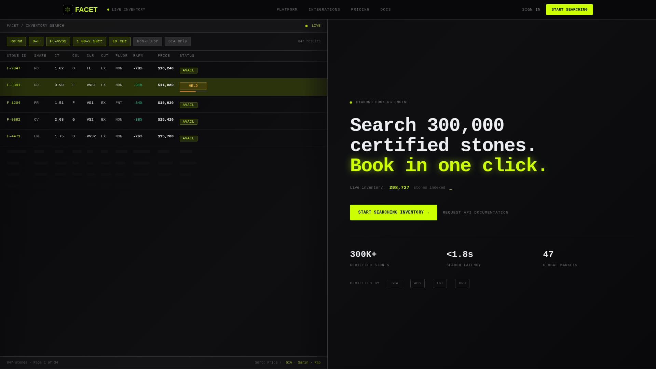656x369 pixels.
Task: Open the Platform nav item
Action: tap(287, 10)
